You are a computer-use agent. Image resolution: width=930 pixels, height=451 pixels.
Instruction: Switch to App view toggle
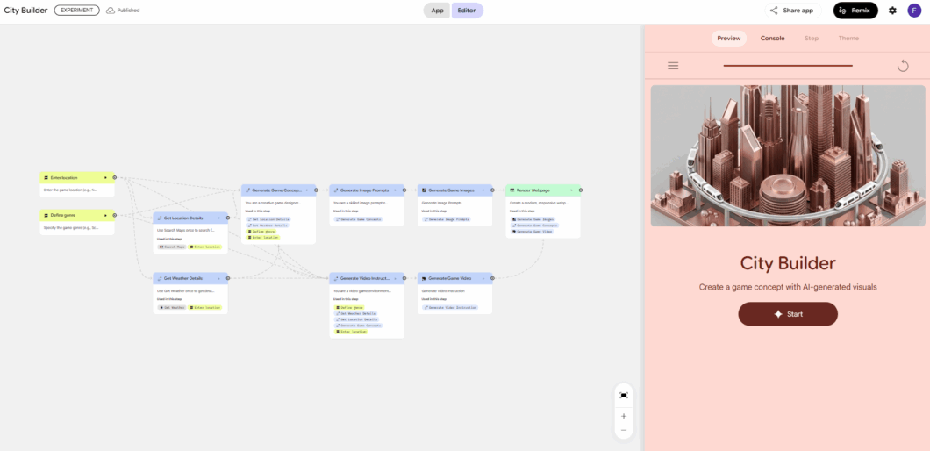[x=437, y=11]
